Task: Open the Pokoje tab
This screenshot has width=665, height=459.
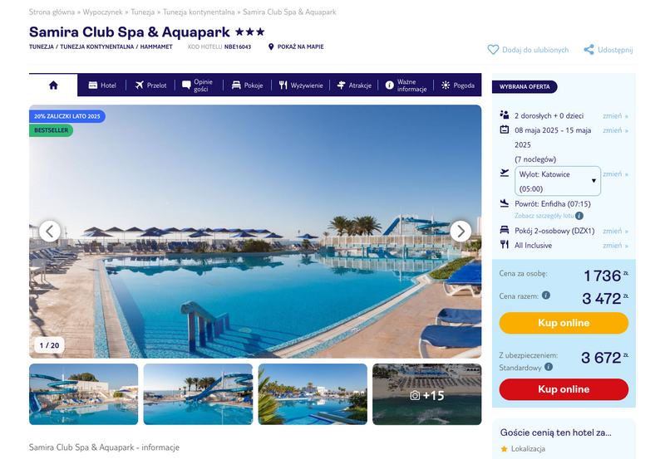Action: (x=247, y=85)
